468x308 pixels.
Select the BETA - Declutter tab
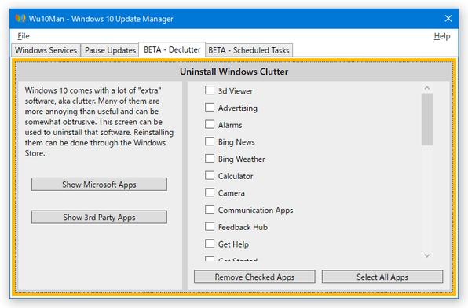point(172,49)
